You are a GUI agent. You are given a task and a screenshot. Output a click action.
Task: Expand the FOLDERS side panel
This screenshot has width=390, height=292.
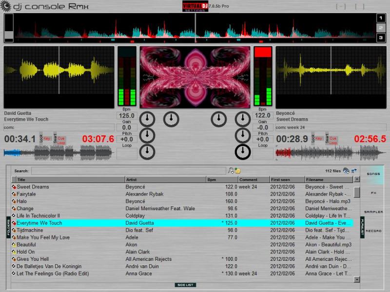click(8, 227)
